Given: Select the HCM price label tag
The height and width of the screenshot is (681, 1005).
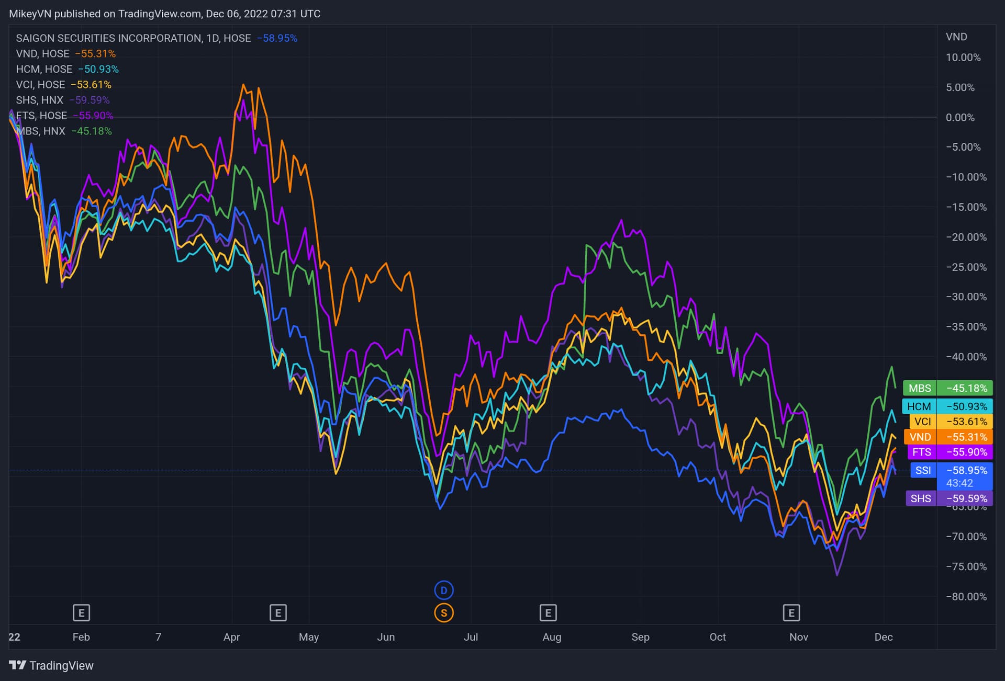Looking at the screenshot, I should tap(919, 406).
